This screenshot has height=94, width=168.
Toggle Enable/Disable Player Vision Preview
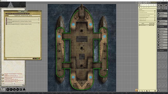(x=147, y=14)
